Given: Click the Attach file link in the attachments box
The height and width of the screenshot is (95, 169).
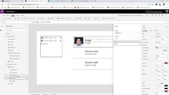Looking at the screenshot, I should coord(45,44).
